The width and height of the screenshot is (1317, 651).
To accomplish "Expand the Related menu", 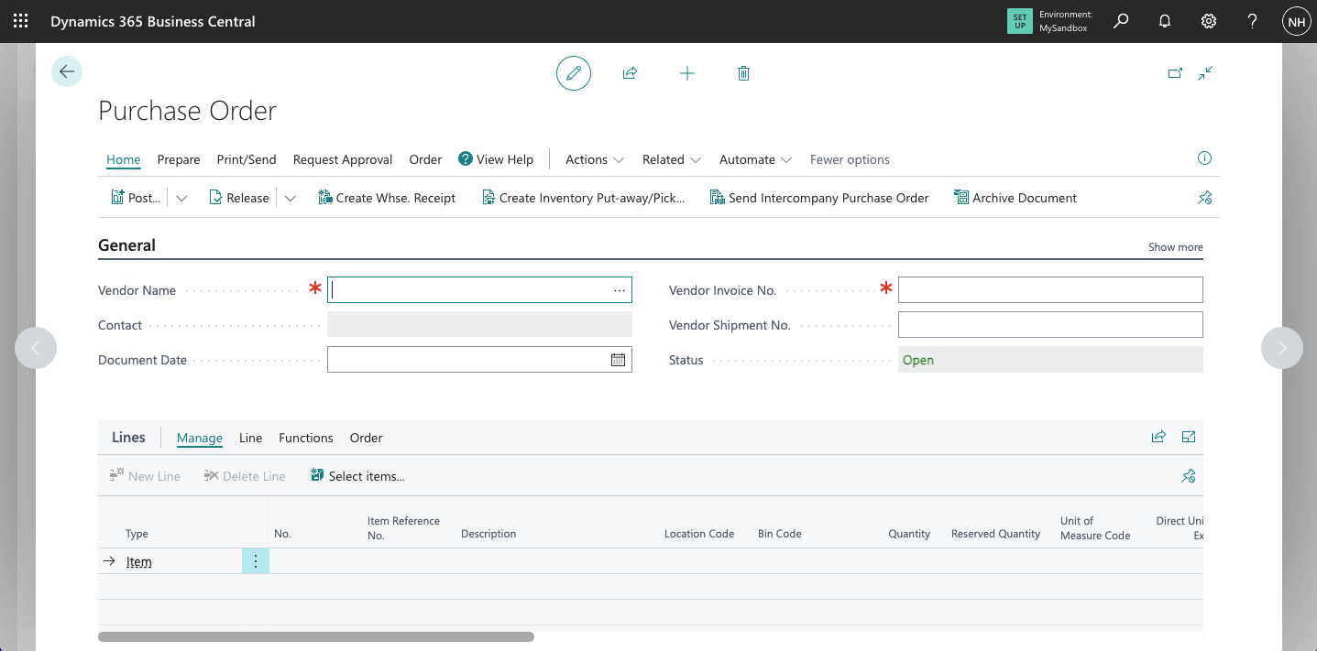I will coord(671,159).
